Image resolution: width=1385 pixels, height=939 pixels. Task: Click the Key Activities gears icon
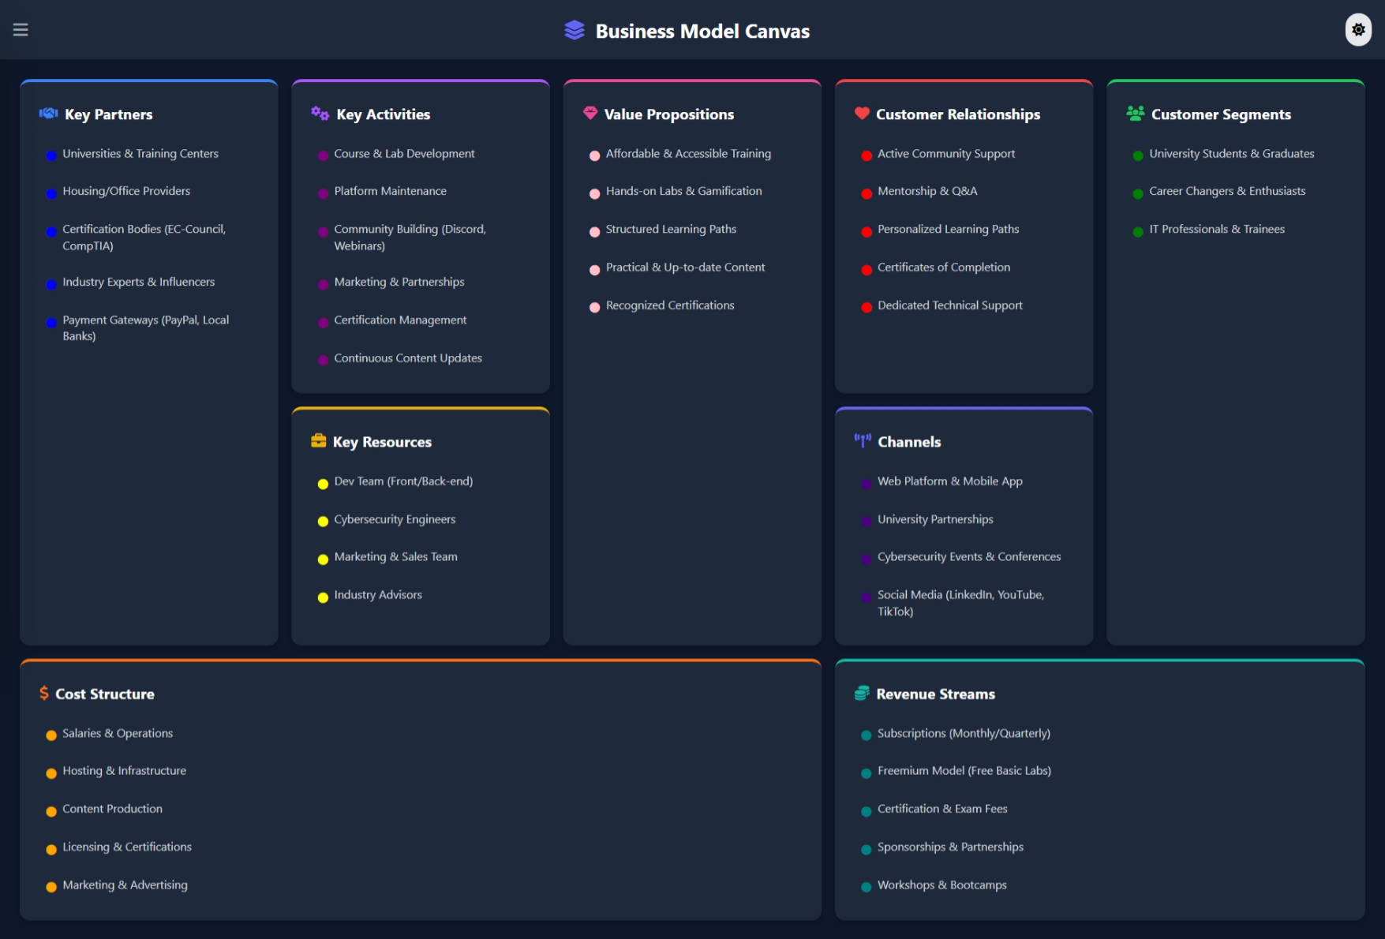(x=320, y=114)
